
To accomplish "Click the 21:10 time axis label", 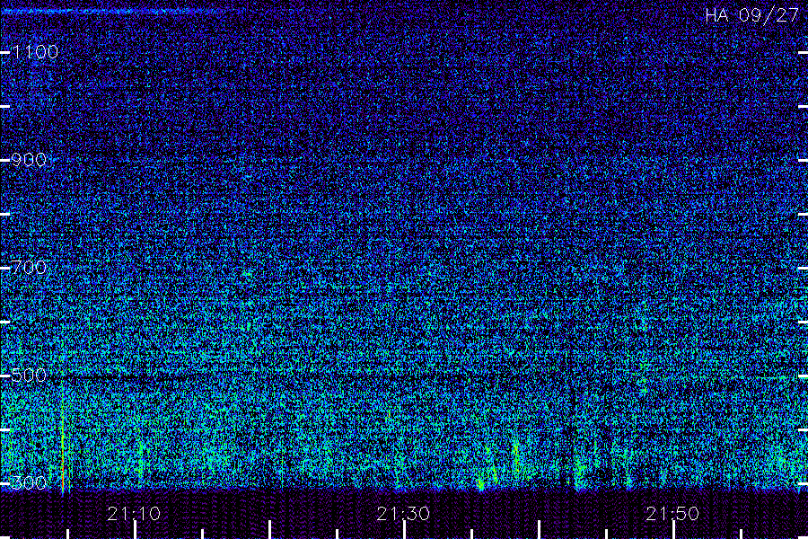I will point(134,514).
